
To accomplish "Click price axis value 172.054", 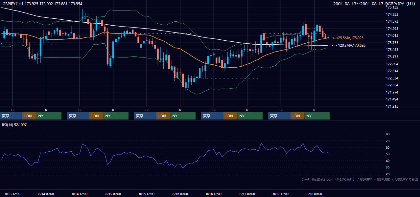I will (392, 85).
